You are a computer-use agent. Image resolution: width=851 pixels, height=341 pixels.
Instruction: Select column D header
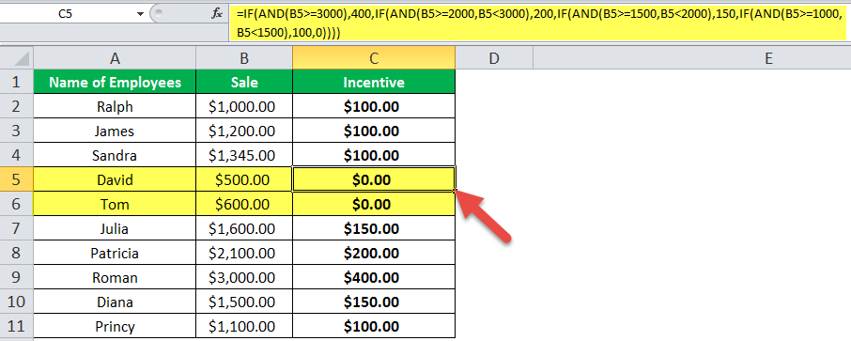tap(494, 58)
